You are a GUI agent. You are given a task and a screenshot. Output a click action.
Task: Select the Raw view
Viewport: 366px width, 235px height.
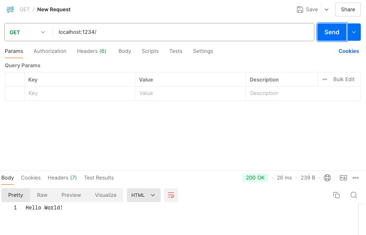tap(42, 195)
